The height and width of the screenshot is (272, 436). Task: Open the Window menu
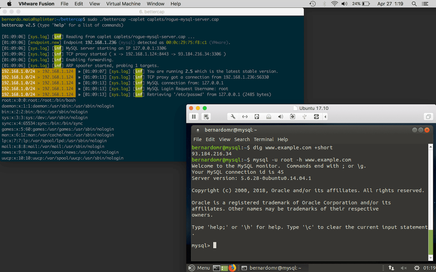156,4
